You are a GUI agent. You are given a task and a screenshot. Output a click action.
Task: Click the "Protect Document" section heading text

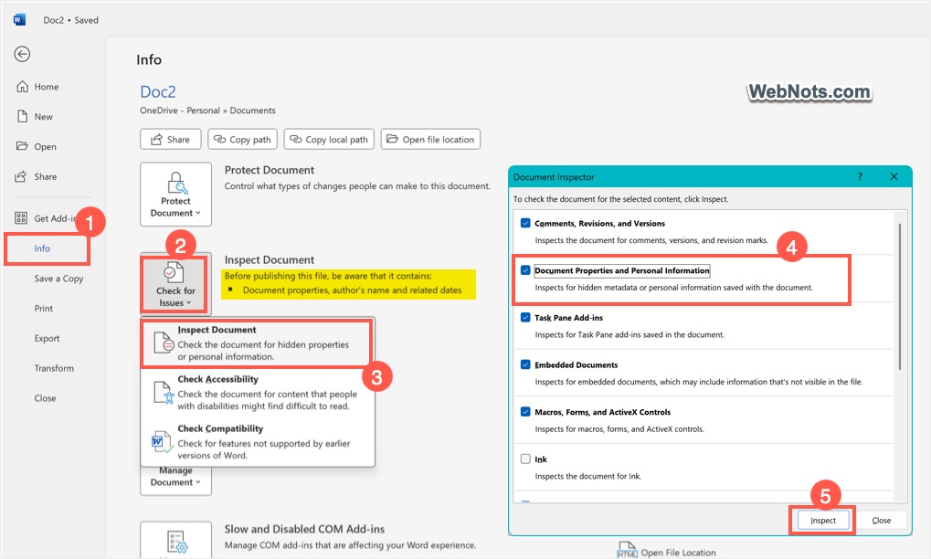(x=269, y=170)
